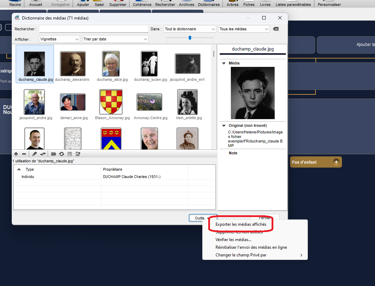Click the merge arrows icon
This screenshot has width=375, height=286.
[x=43, y=154]
